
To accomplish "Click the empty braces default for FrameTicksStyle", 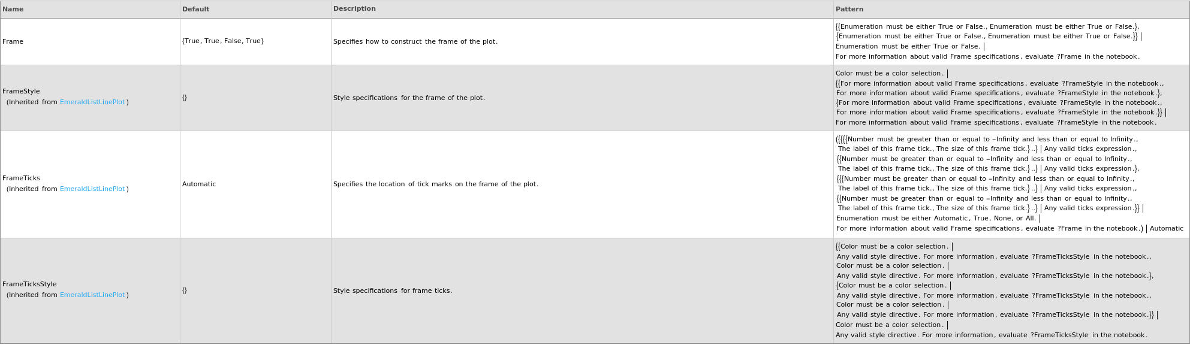I will pyautogui.click(x=185, y=290).
